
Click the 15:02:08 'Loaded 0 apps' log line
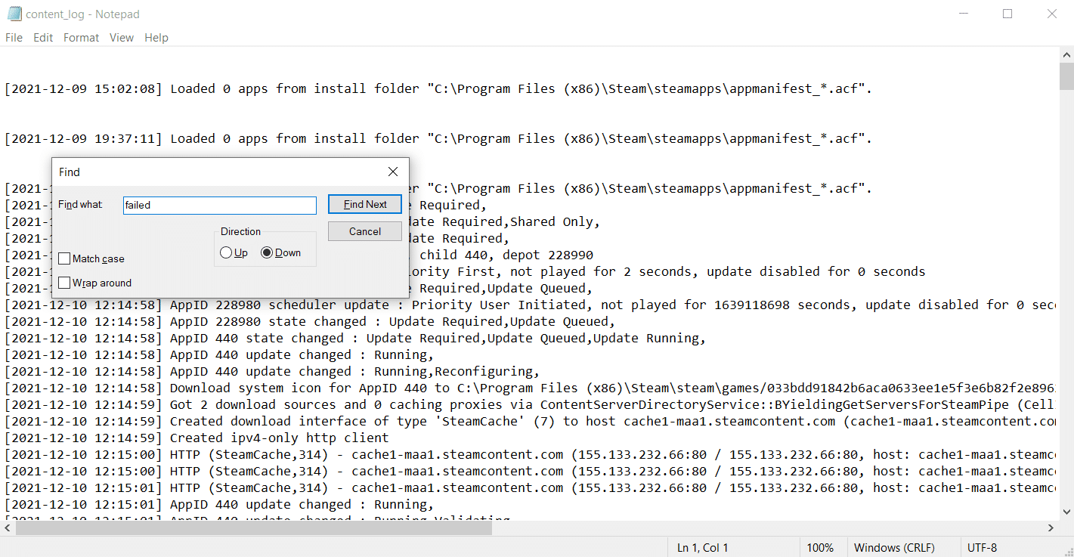pos(438,89)
